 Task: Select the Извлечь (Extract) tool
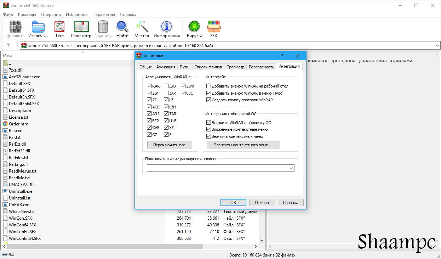click(38, 28)
